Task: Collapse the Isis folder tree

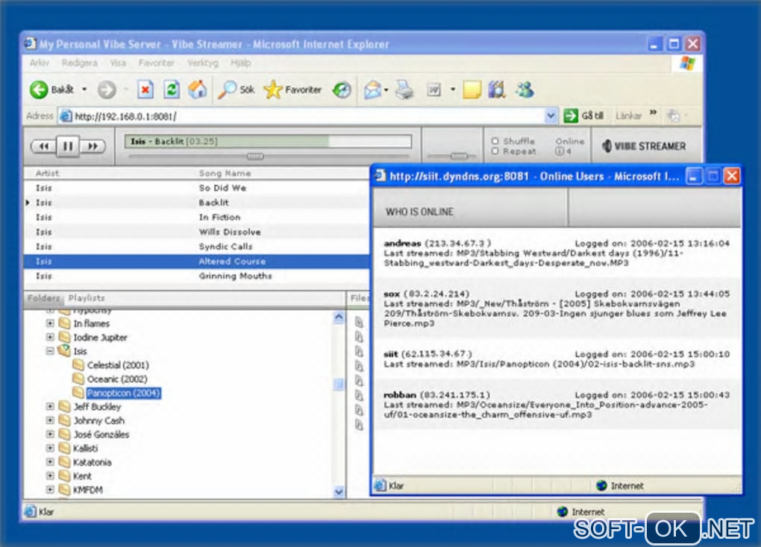Action: (x=51, y=351)
